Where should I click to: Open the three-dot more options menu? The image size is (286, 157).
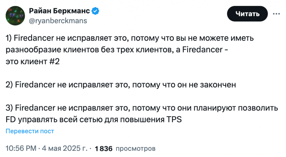pos(276,14)
